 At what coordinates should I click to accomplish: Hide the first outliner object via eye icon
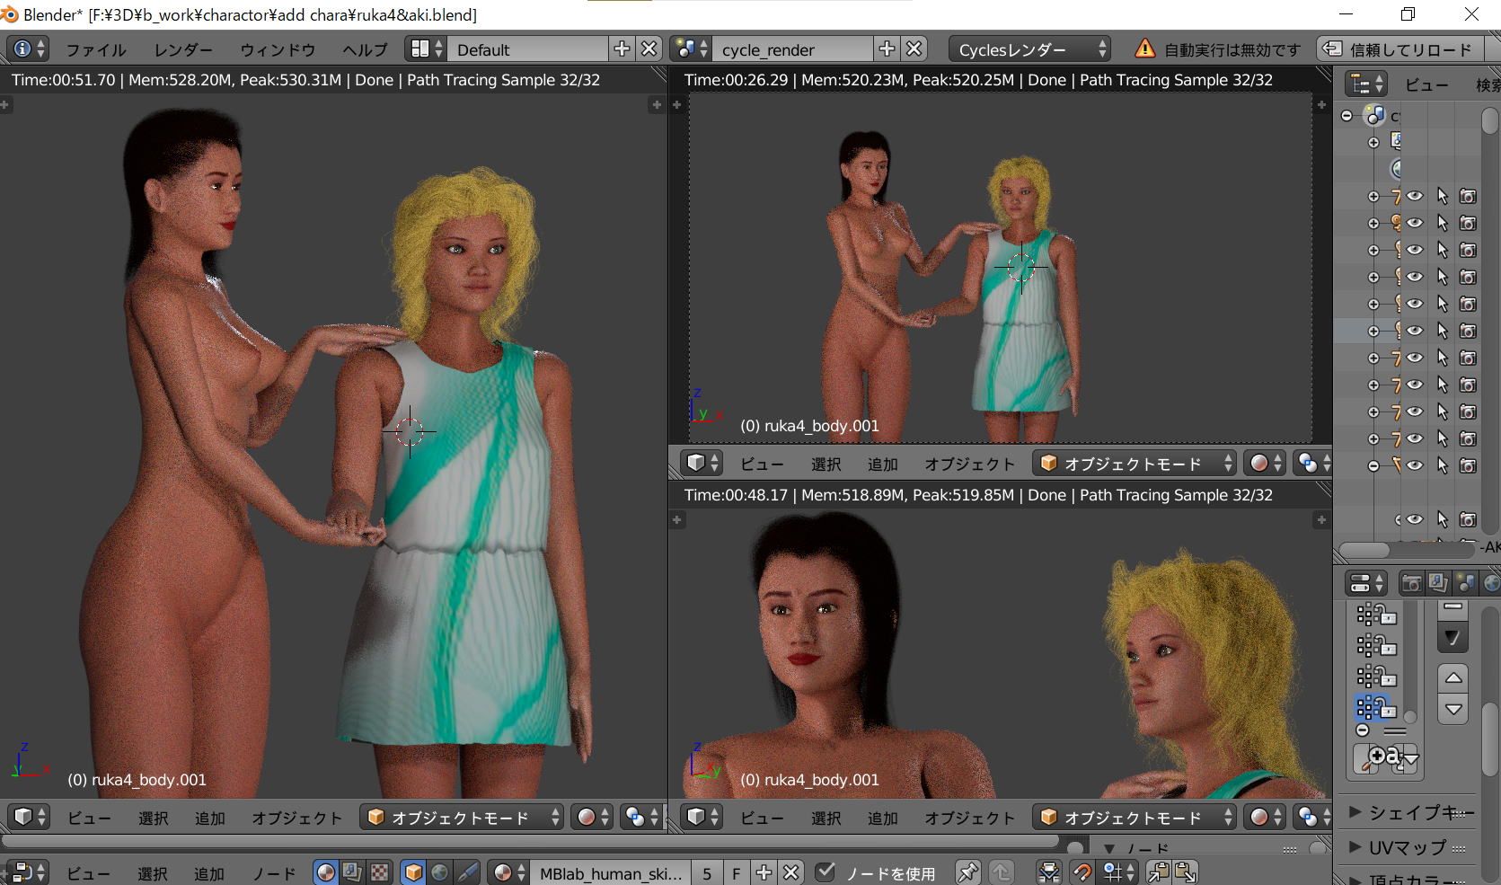(x=1415, y=196)
